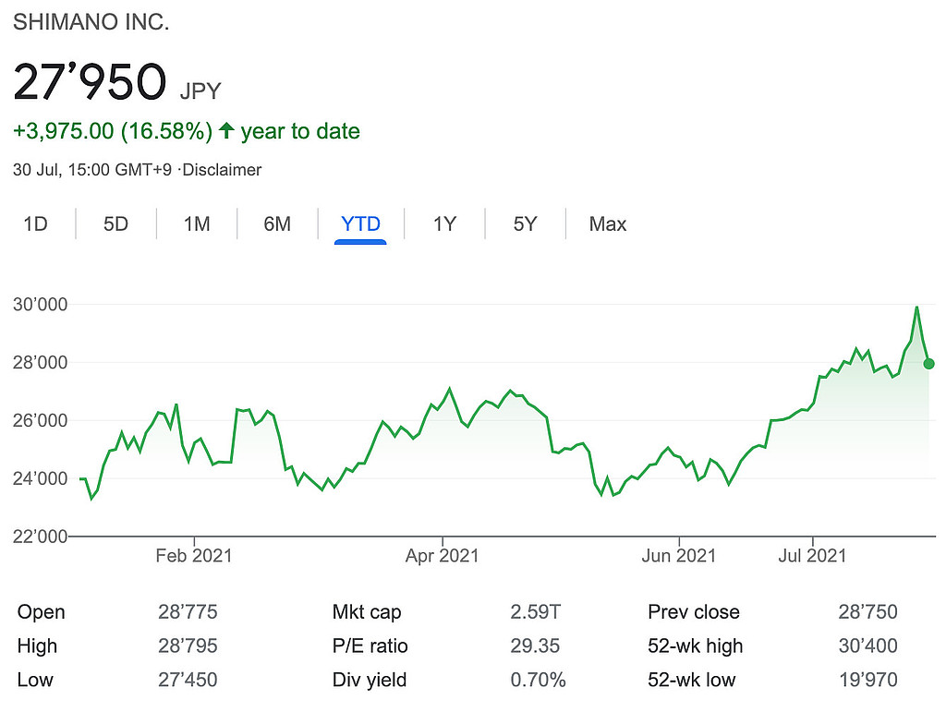This screenshot has width=946, height=712.
Task: Open the Disclaimer link
Action: point(225,170)
